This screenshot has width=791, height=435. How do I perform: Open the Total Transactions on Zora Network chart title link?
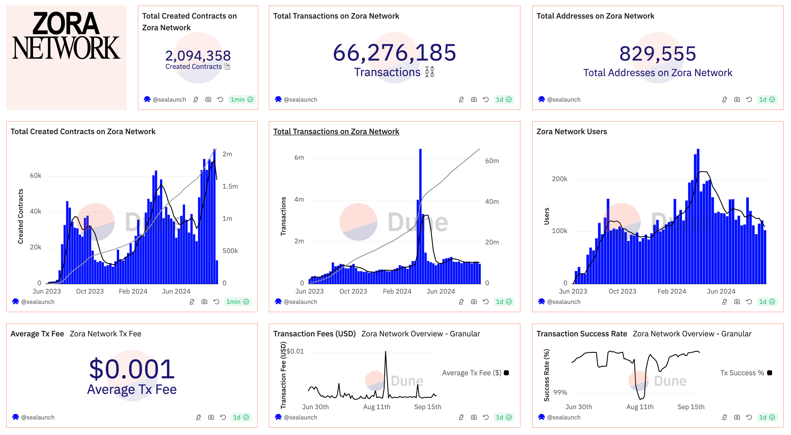point(336,131)
